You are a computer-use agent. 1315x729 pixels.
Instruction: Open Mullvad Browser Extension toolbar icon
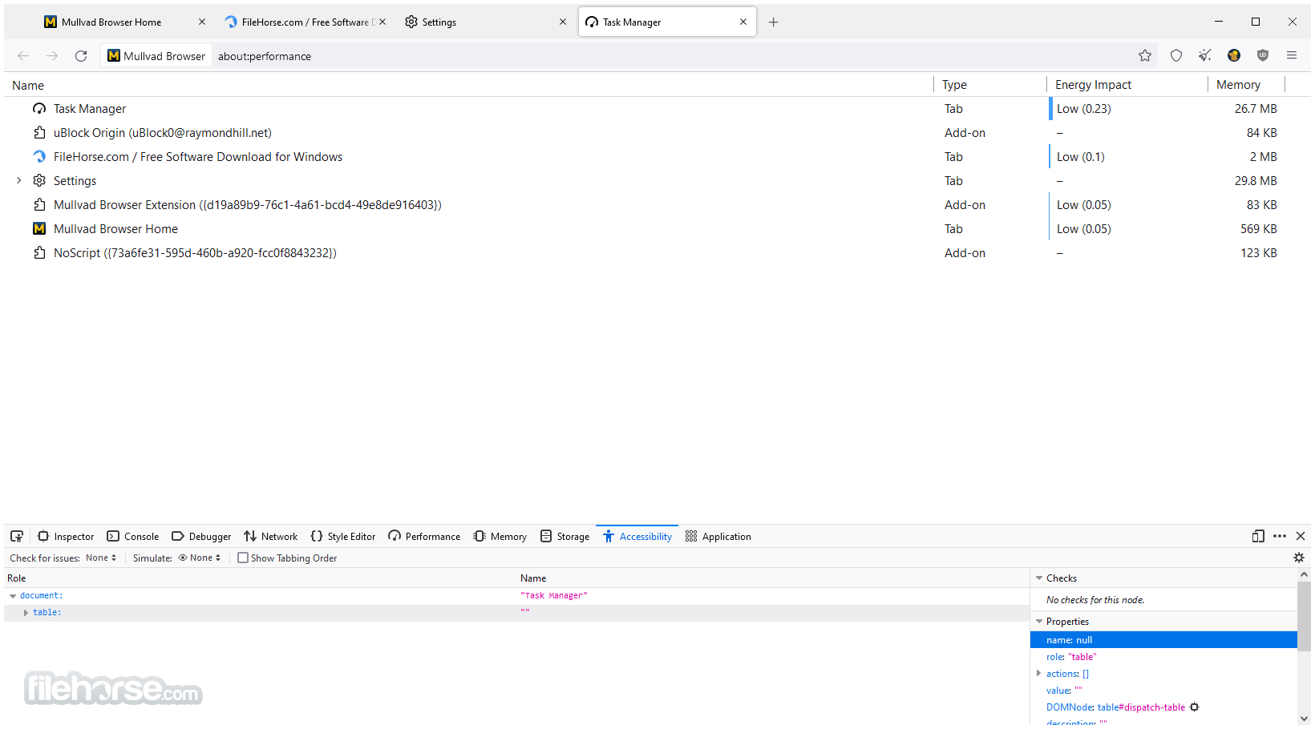pos(1234,56)
